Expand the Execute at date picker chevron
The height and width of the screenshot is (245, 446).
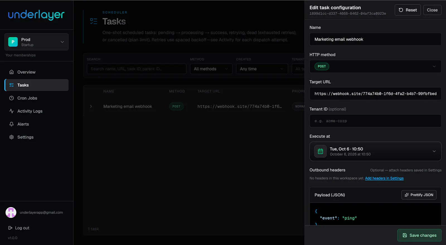pyautogui.click(x=434, y=151)
